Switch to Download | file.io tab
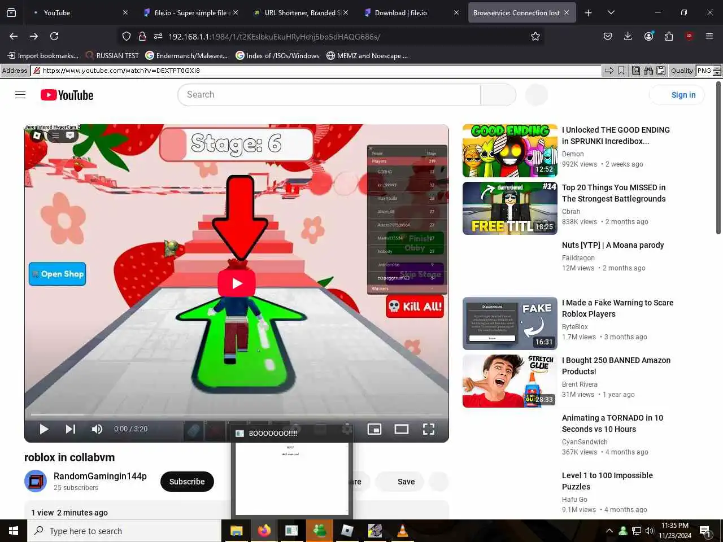723x542 pixels. tap(411, 12)
